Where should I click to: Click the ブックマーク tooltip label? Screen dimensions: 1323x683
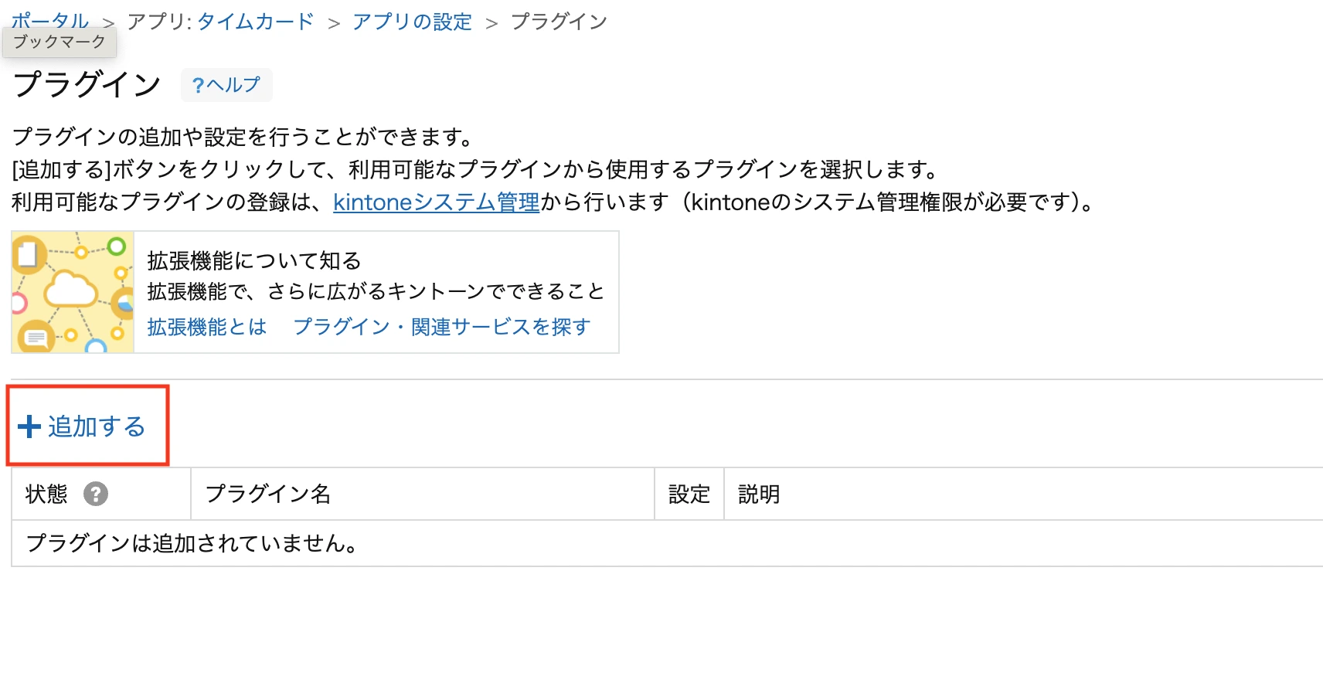click(x=60, y=42)
